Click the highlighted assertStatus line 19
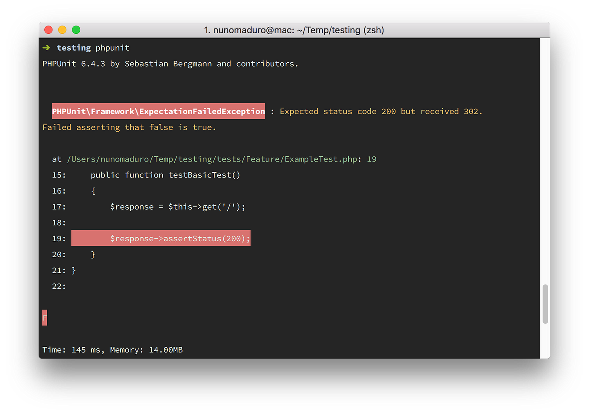 pyautogui.click(x=160, y=238)
